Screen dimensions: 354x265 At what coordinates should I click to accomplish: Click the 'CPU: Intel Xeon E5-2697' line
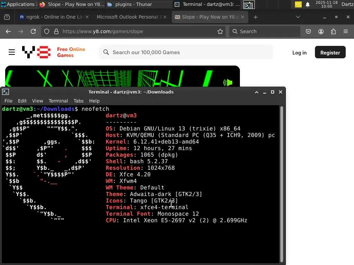pyautogui.click(x=177, y=220)
